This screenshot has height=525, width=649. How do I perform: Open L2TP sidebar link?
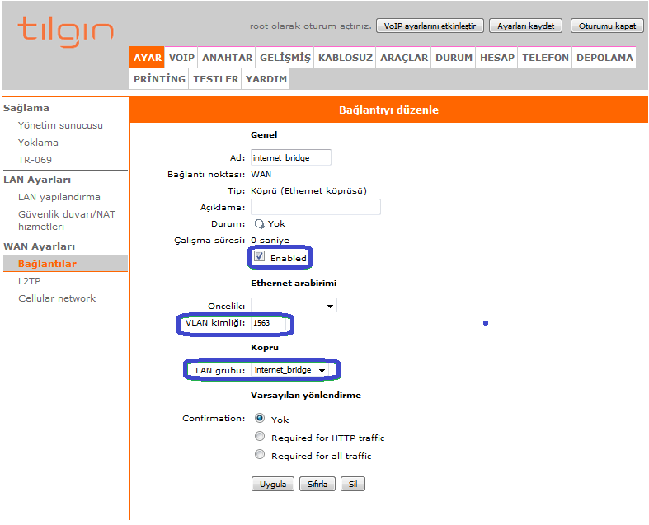tap(30, 281)
